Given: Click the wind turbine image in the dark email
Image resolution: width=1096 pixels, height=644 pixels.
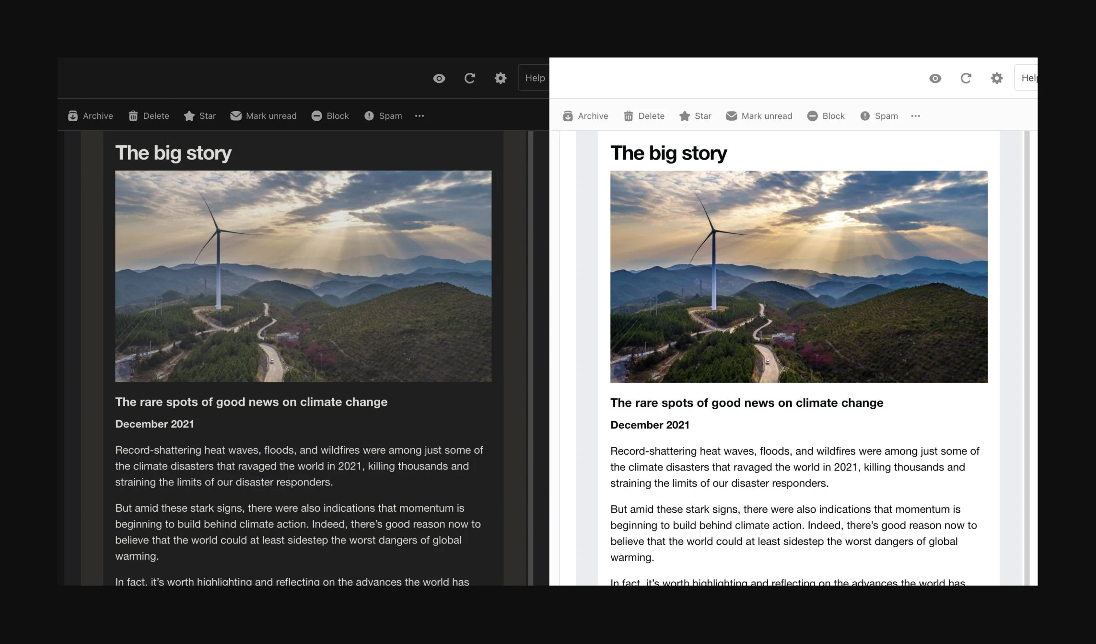Looking at the screenshot, I should [303, 276].
